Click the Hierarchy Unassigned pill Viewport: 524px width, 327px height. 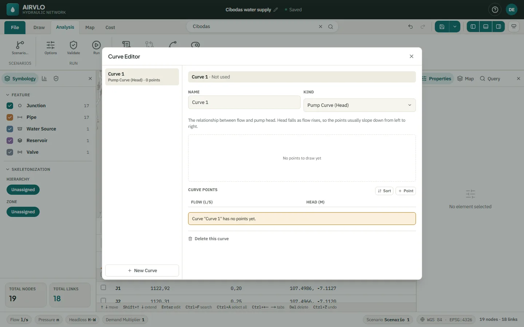(23, 190)
